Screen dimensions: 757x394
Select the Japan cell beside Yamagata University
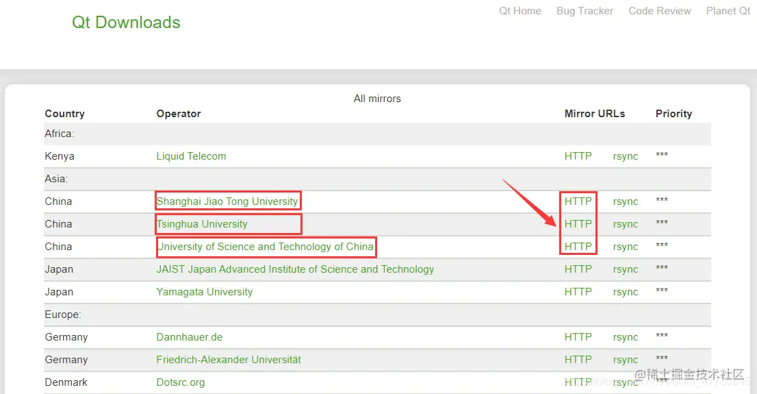[59, 292]
